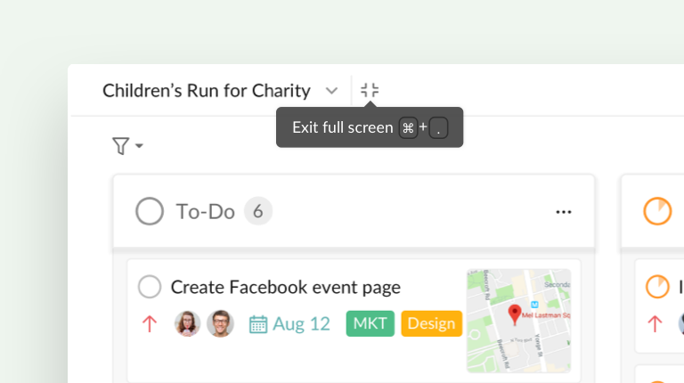Click the green MKT tag

(370, 323)
